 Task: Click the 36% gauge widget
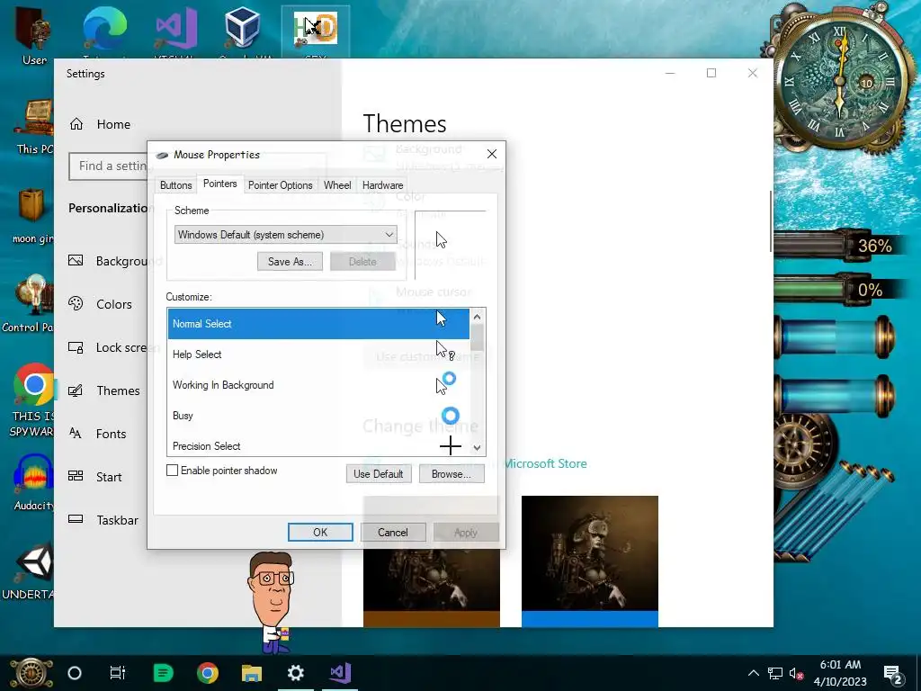837,245
